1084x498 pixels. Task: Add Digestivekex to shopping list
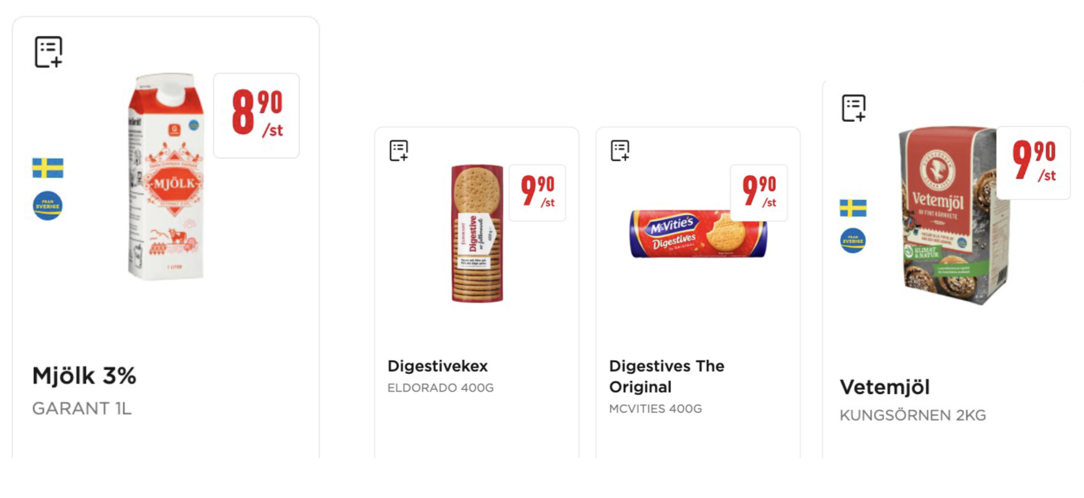(398, 151)
